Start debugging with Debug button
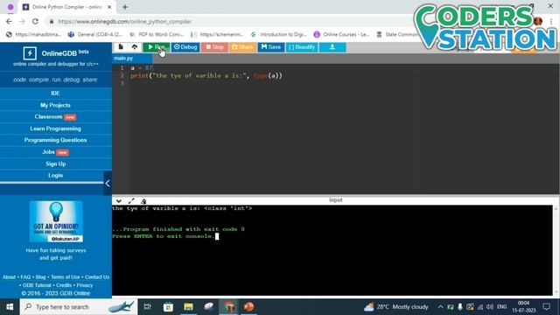The width and height of the screenshot is (560, 315). click(x=185, y=47)
